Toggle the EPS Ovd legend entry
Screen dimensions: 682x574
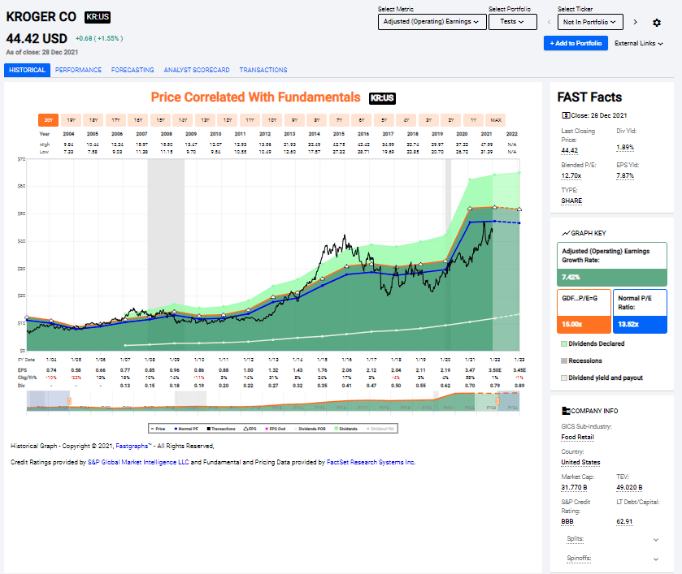pyautogui.click(x=276, y=429)
